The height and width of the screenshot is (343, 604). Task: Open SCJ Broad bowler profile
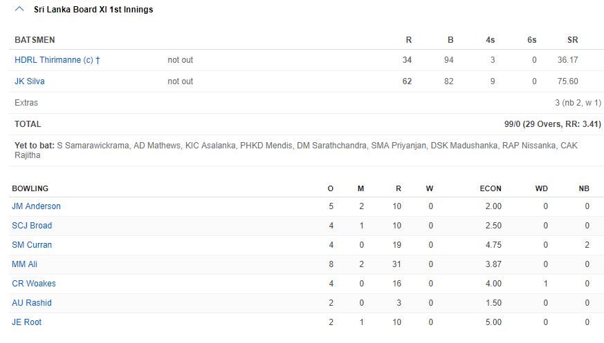pos(32,226)
